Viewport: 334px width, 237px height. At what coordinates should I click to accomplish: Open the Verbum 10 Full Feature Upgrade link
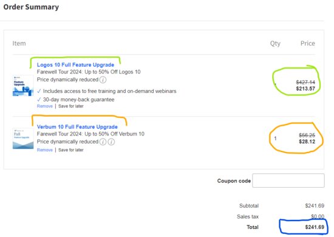point(77,127)
